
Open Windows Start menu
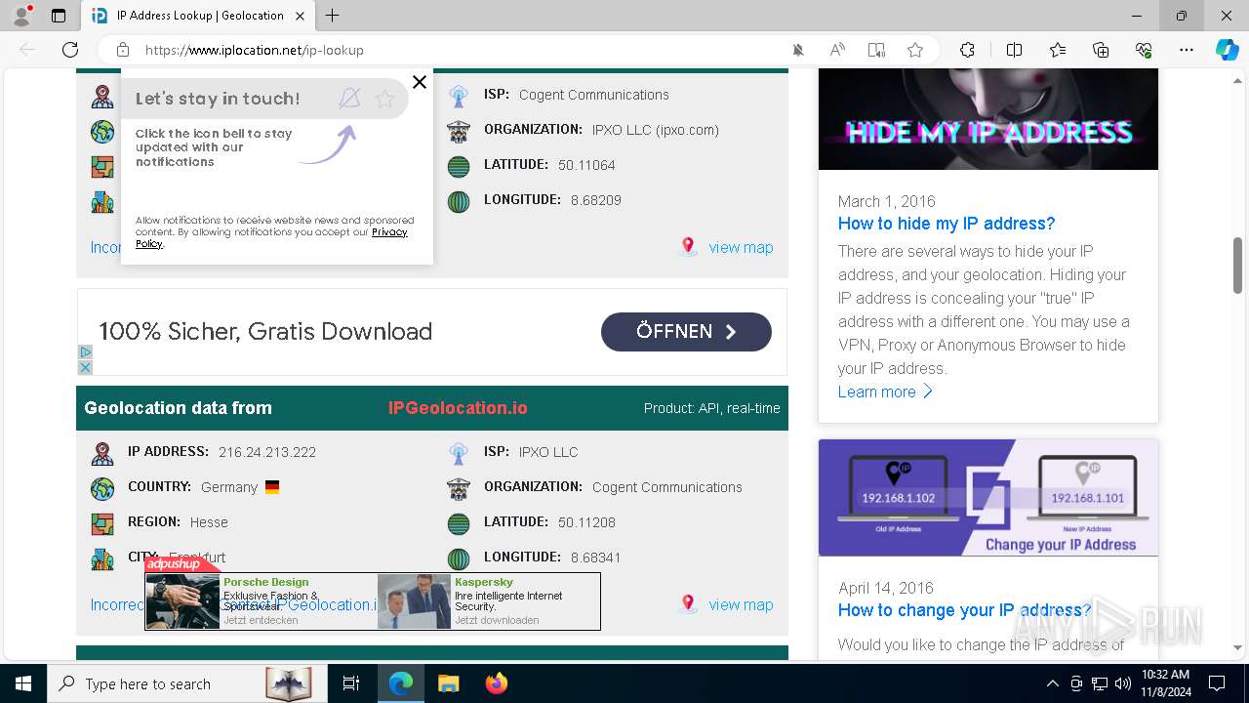22,683
